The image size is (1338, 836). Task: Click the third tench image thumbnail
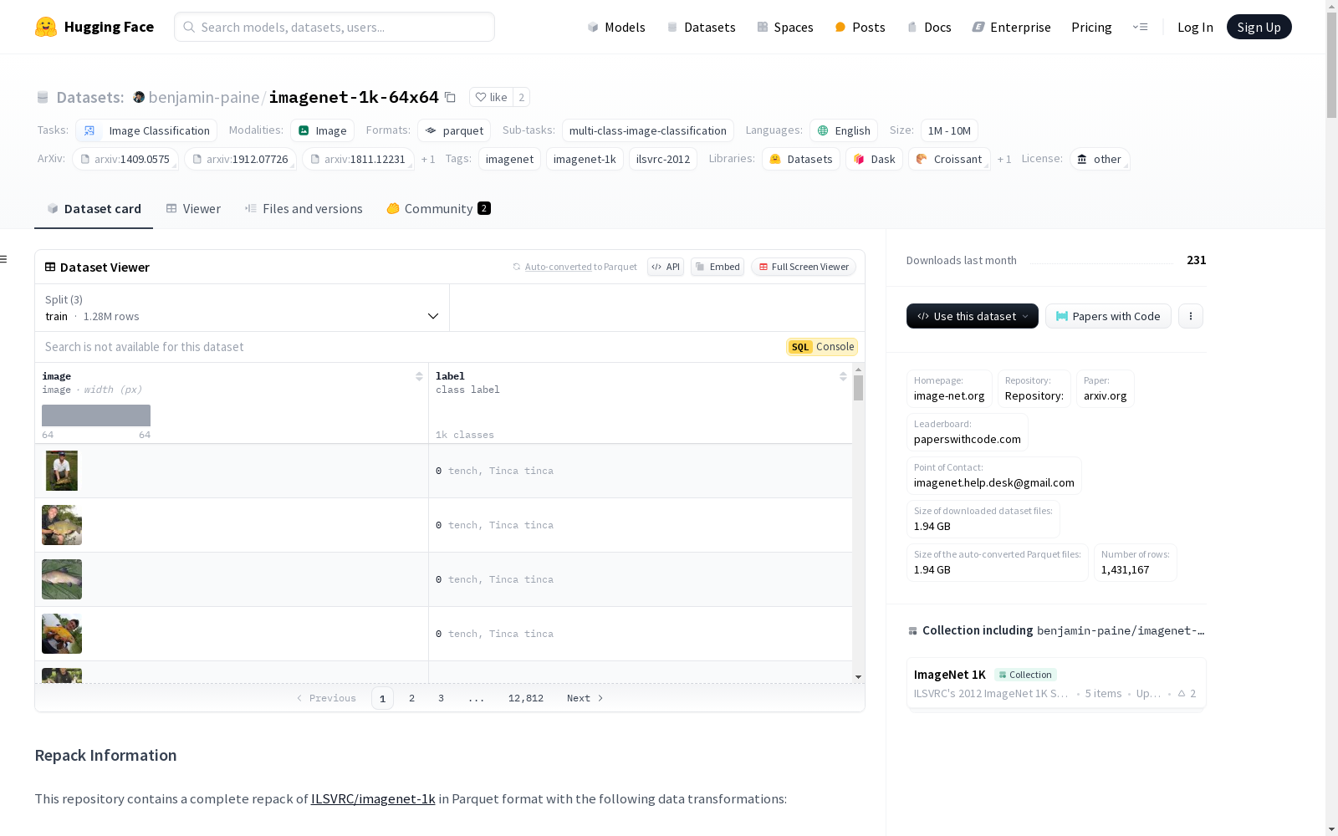62,579
